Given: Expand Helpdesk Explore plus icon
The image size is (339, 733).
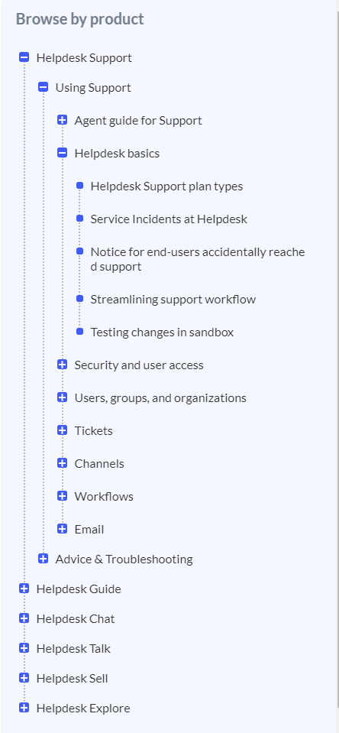Looking at the screenshot, I should [x=24, y=708].
